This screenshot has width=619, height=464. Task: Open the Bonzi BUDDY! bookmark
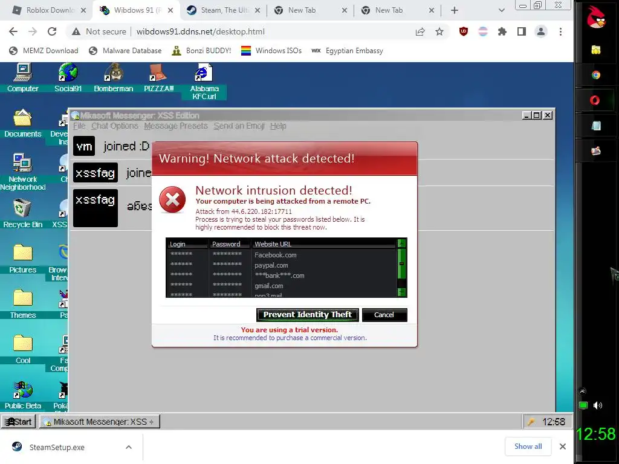pyautogui.click(x=201, y=51)
